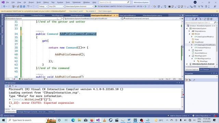Switch to the Package Manager Console tab
The width and height of the screenshot is (219, 123).
click(27, 112)
